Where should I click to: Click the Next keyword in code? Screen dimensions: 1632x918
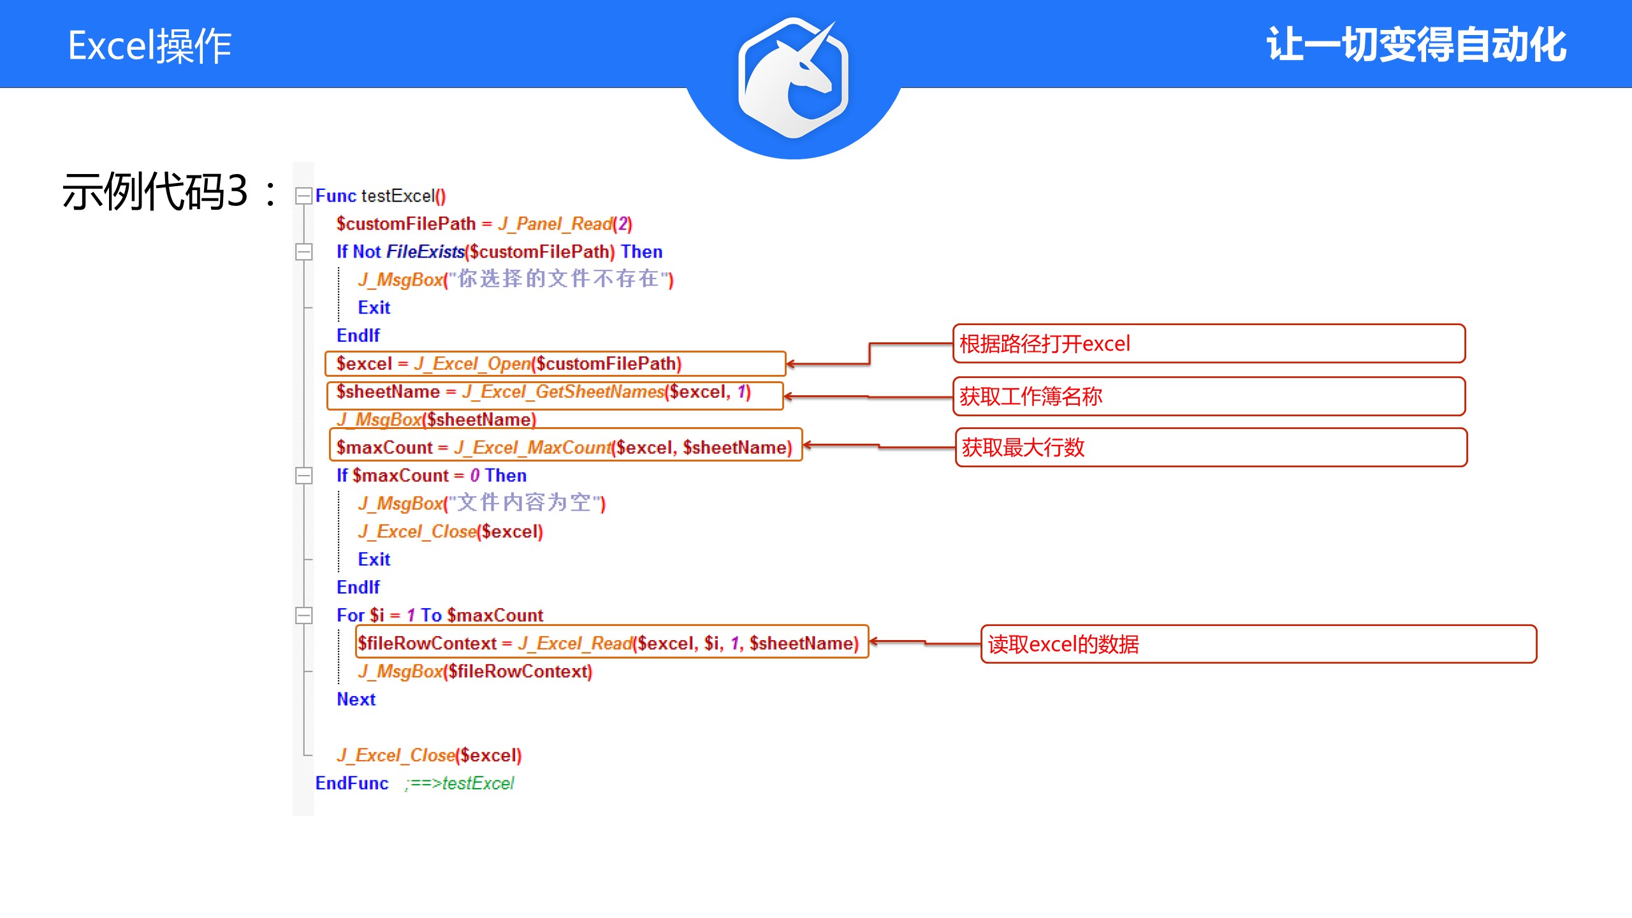(x=356, y=699)
